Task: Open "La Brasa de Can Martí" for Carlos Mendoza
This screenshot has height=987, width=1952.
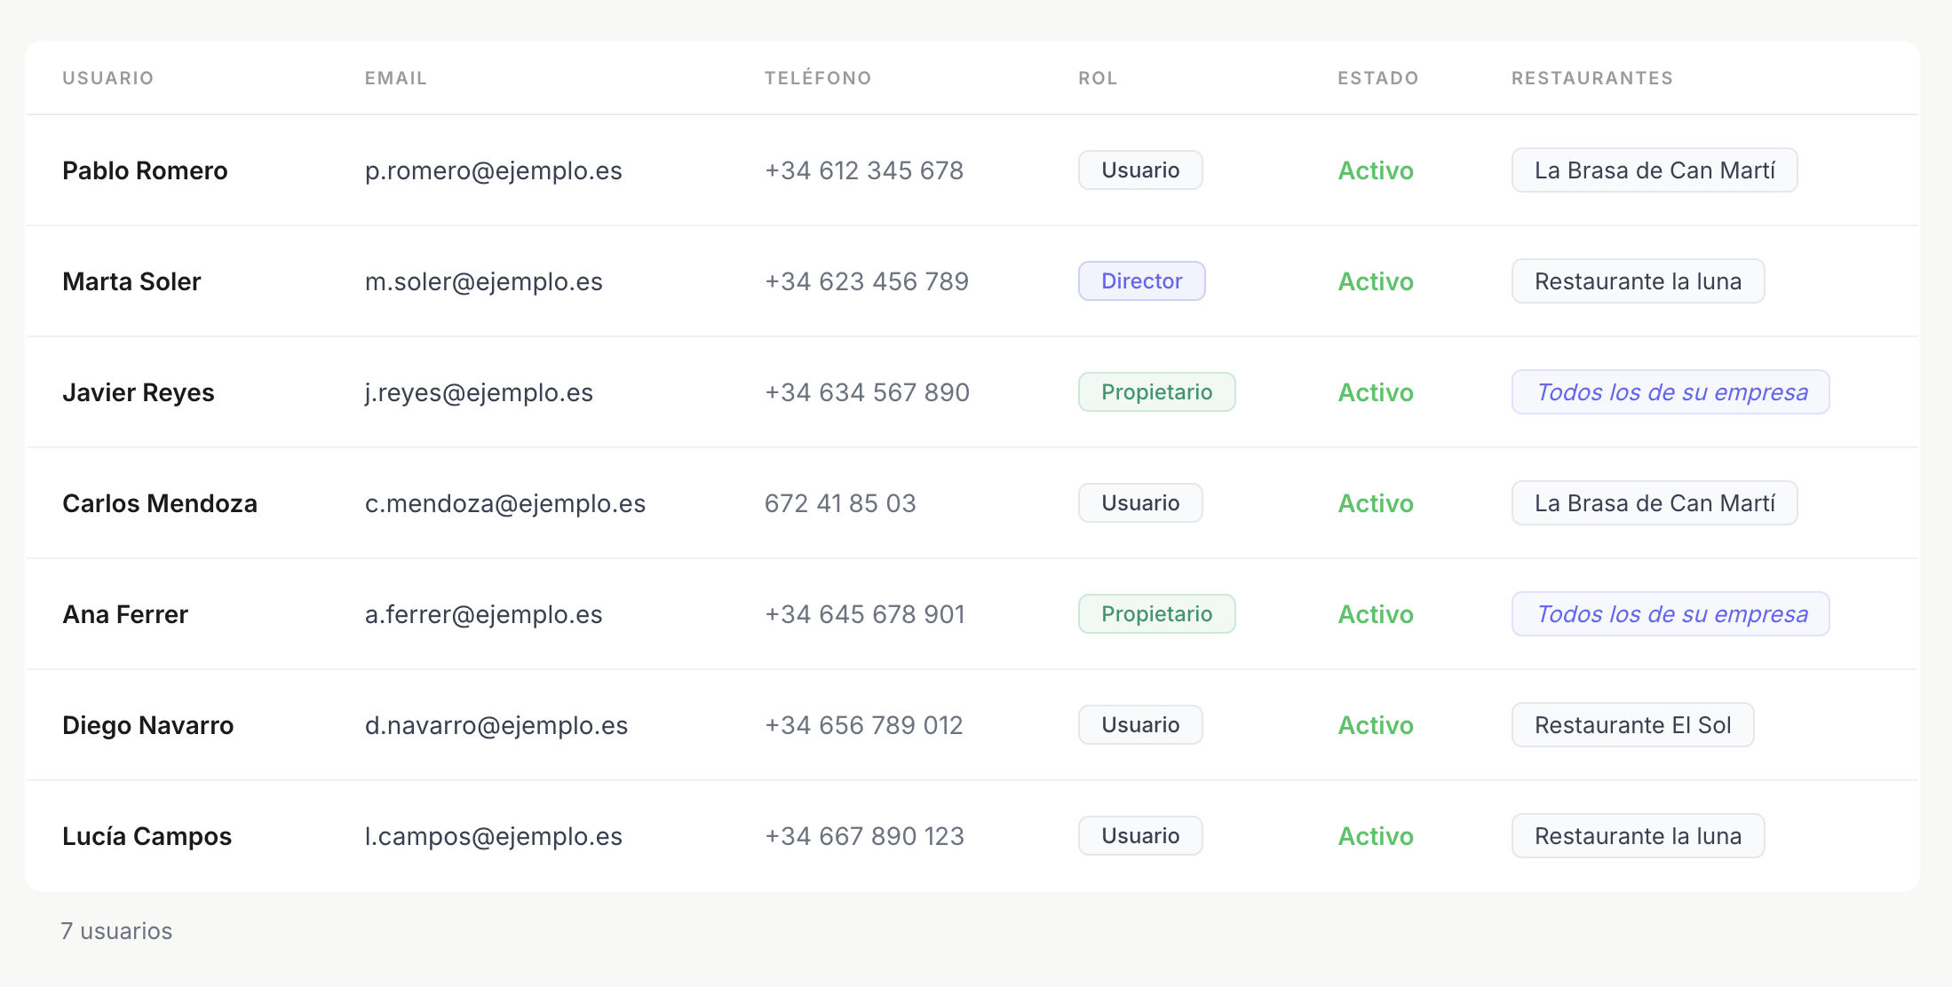Action: pyautogui.click(x=1654, y=502)
